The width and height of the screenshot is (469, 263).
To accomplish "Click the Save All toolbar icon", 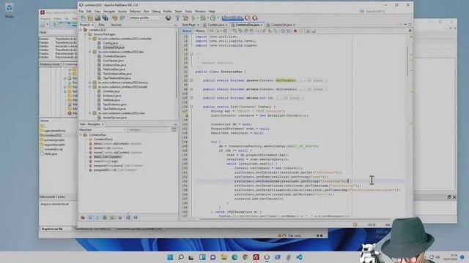I will (x=106, y=18).
